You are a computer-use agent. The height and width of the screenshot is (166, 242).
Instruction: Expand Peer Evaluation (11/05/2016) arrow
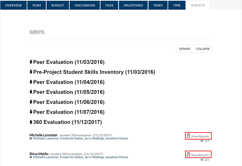click(31, 92)
